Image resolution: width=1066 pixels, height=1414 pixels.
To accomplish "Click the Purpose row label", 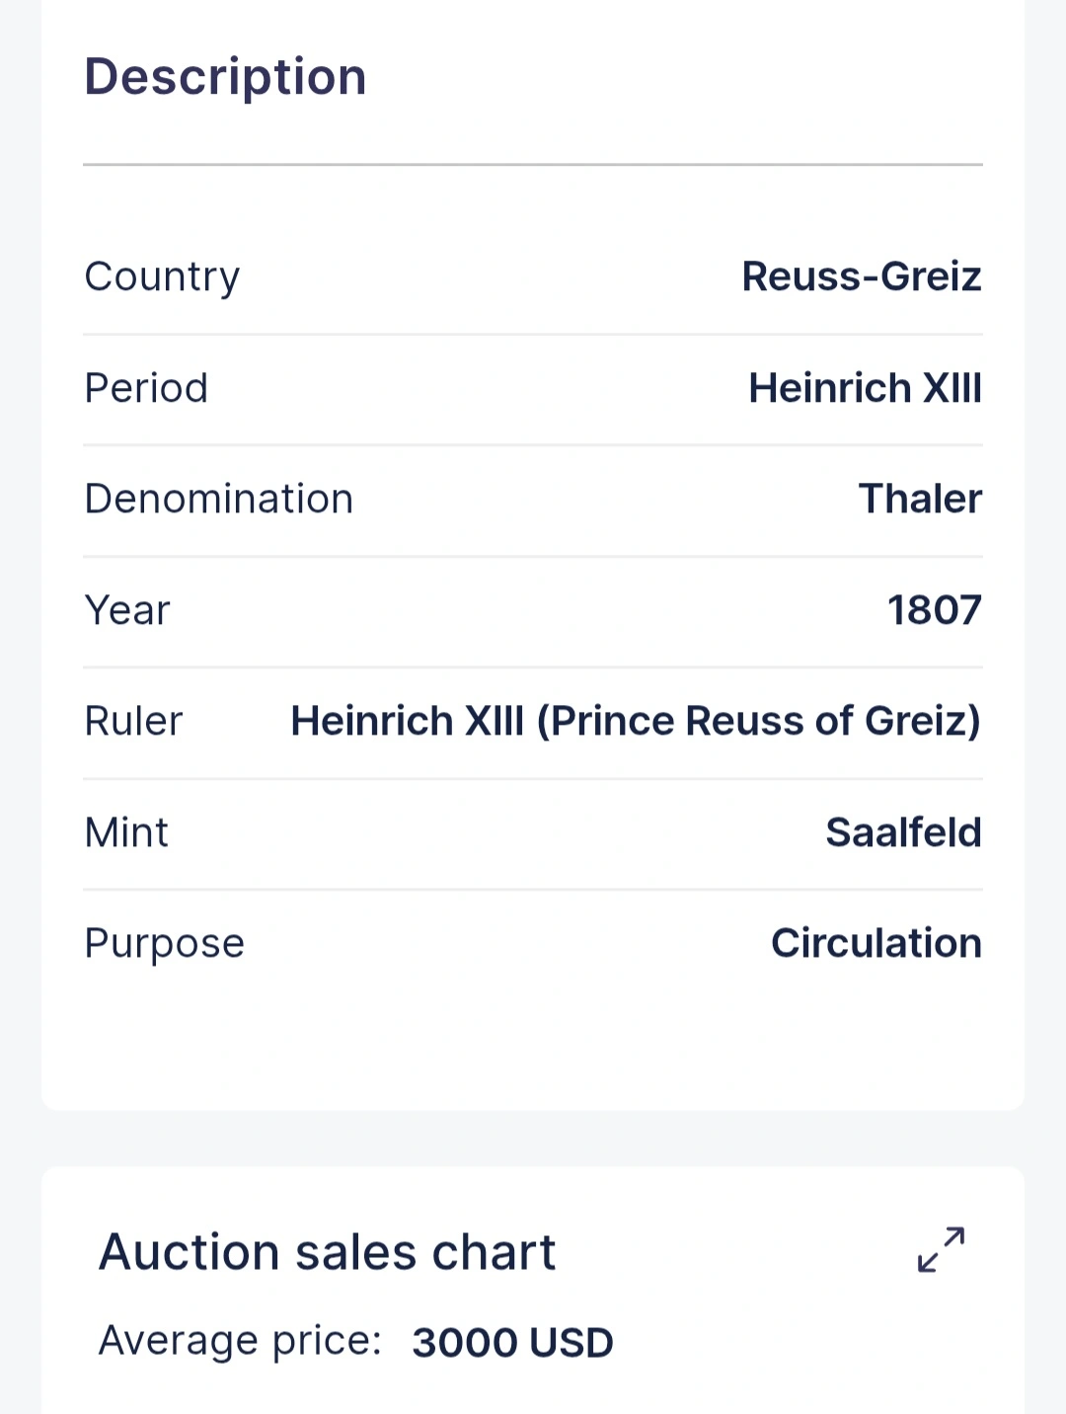I will click(164, 944).
